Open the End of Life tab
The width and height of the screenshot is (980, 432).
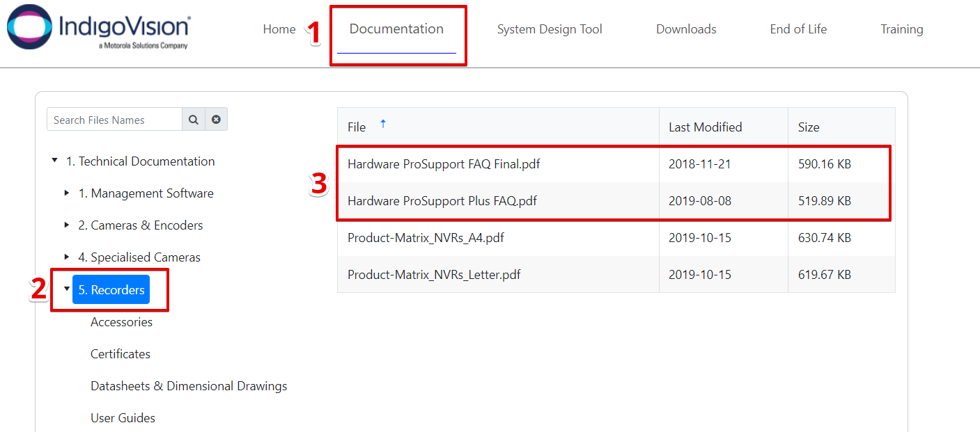click(x=798, y=29)
